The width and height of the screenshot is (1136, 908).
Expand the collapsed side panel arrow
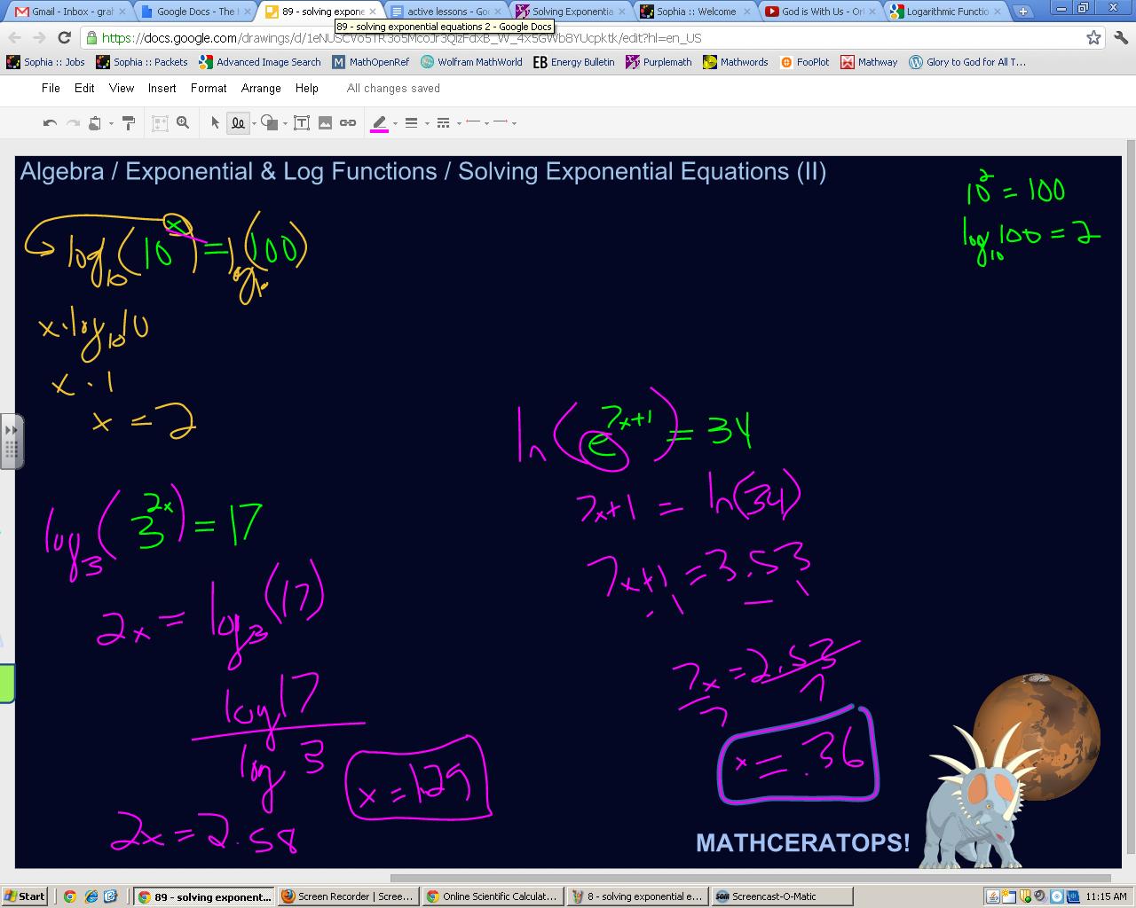tap(11, 428)
